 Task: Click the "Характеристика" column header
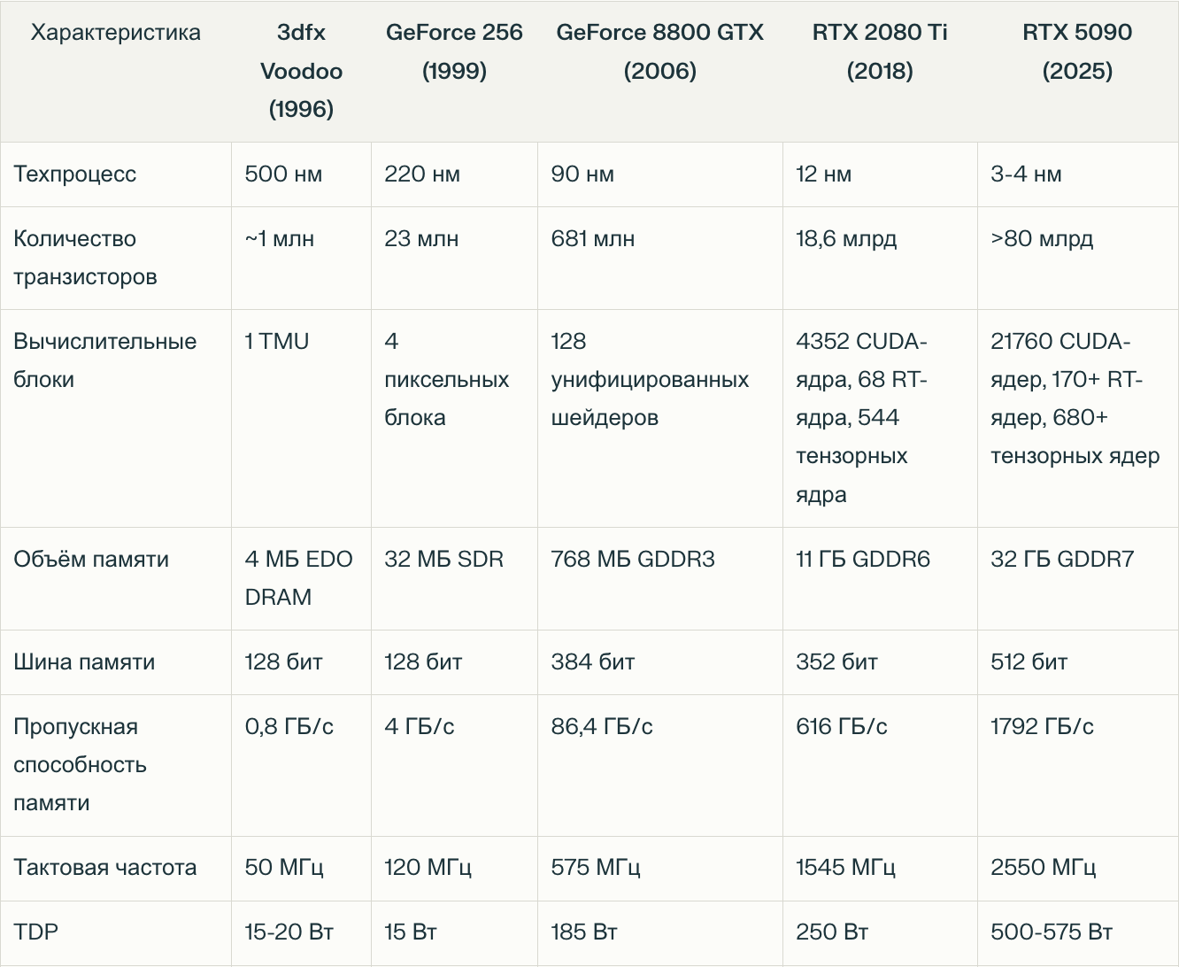pos(116,33)
